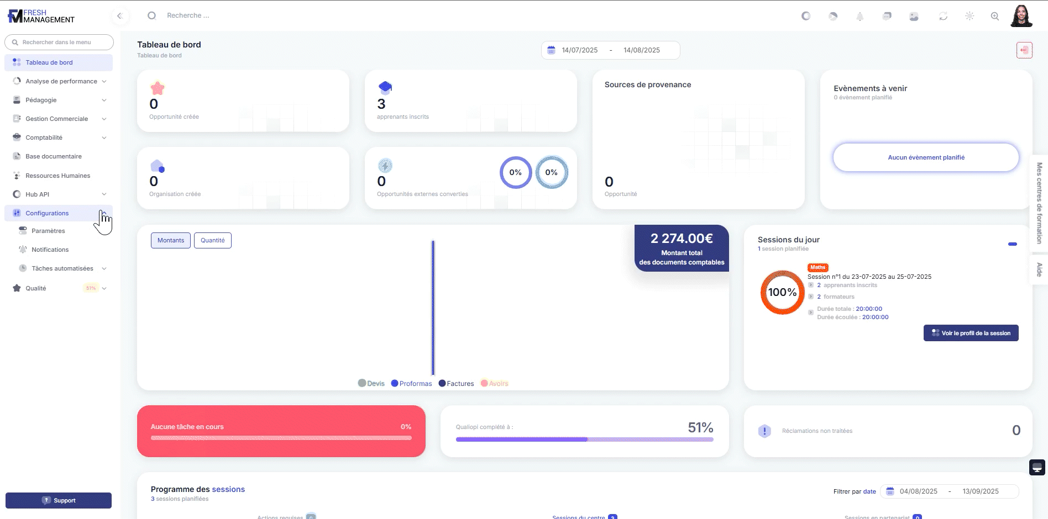Expand the Comptabilité menu chevron
This screenshot has height=519, width=1048.
click(104, 137)
